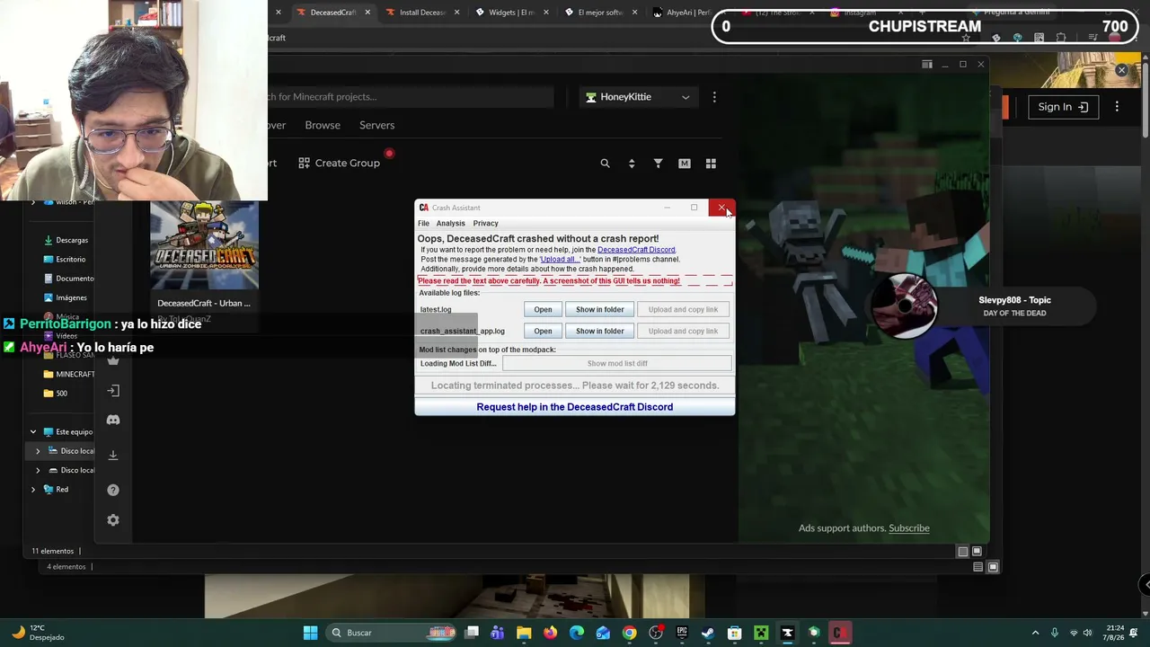Click the Sign In button in browser
Image resolution: width=1150 pixels, height=647 pixels.
(1063, 107)
